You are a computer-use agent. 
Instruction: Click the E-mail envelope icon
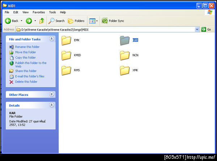pos(12,76)
